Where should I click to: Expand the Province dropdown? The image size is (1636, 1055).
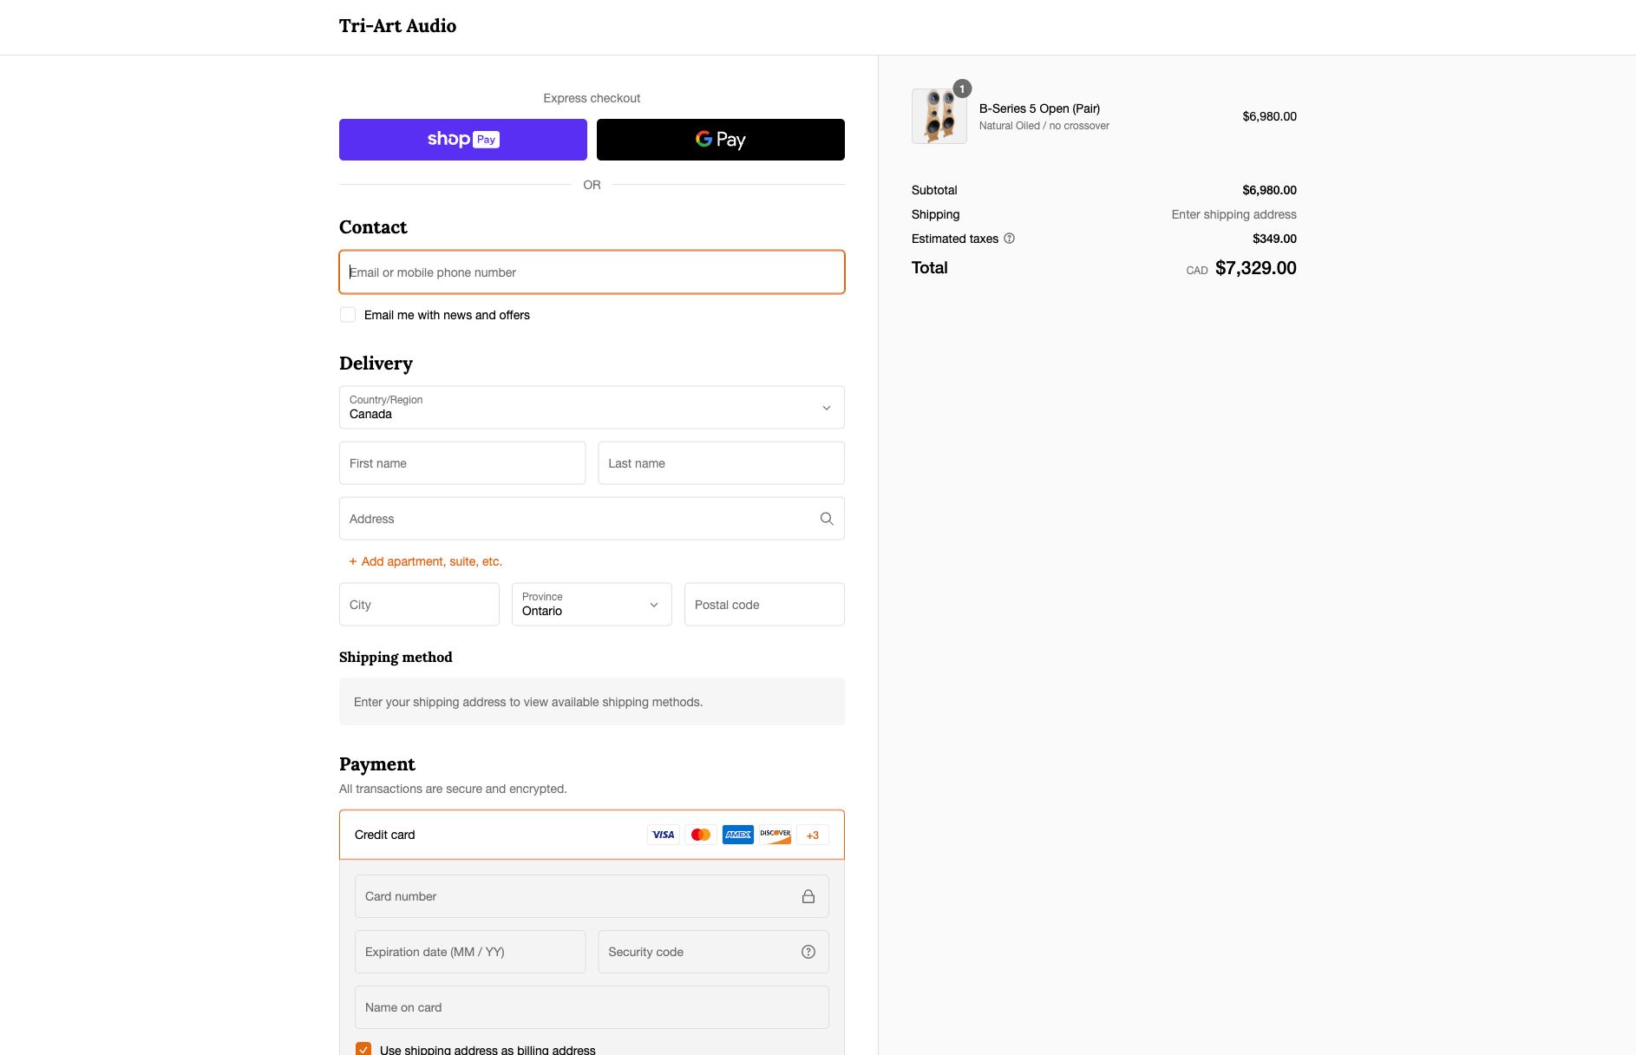point(592,605)
